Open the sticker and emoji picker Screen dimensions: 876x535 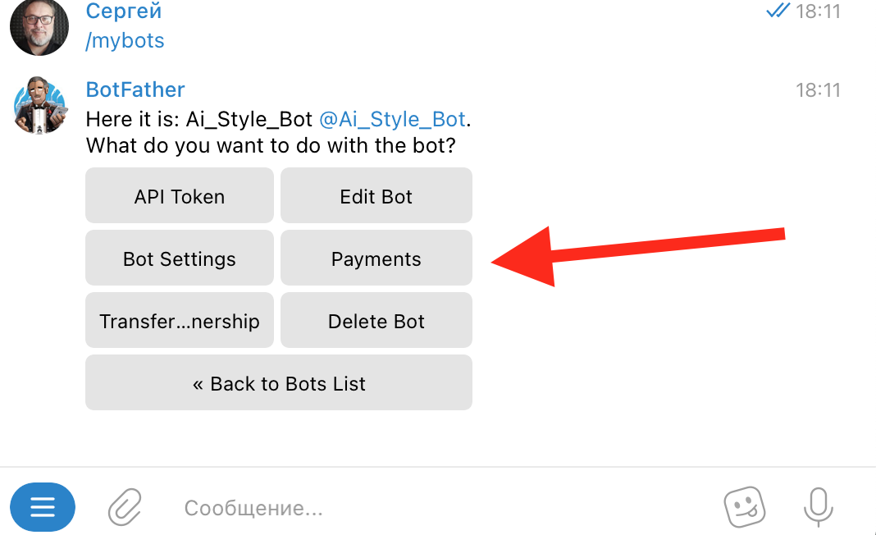[x=745, y=507]
